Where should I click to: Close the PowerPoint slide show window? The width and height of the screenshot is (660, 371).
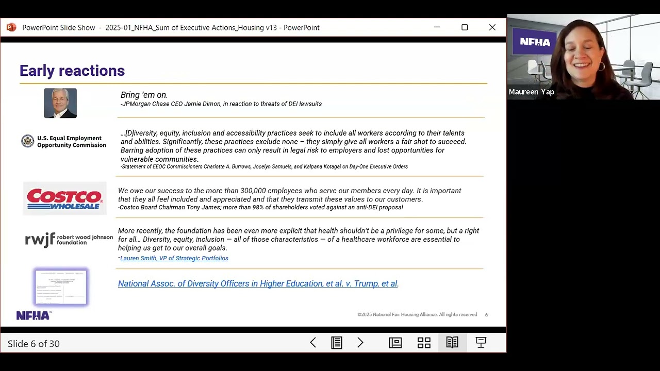tap(492, 27)
